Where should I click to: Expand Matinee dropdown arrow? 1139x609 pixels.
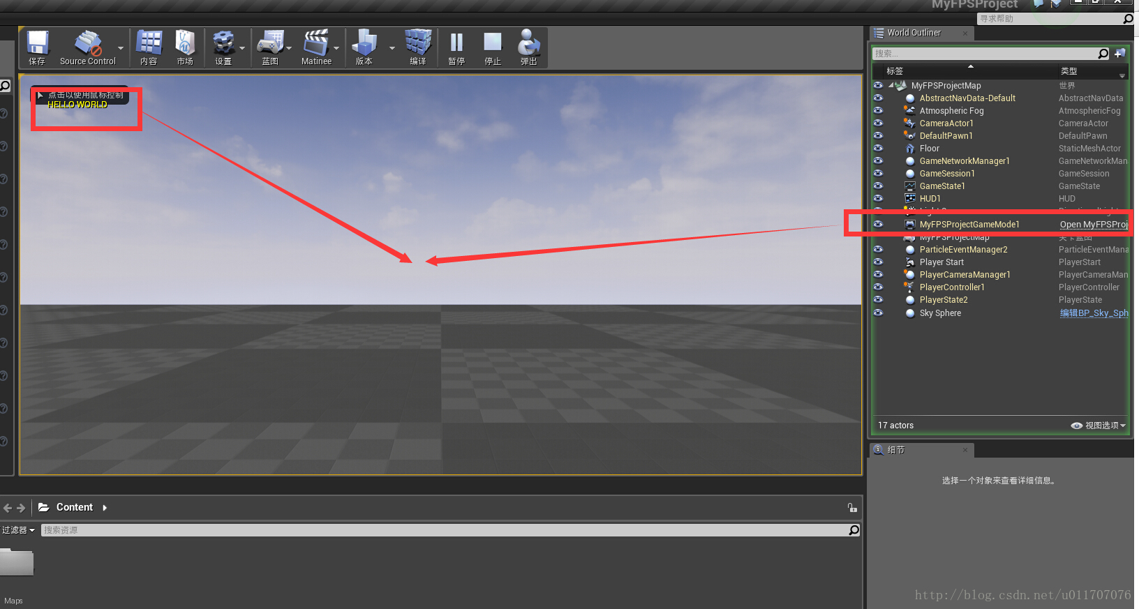336,48
